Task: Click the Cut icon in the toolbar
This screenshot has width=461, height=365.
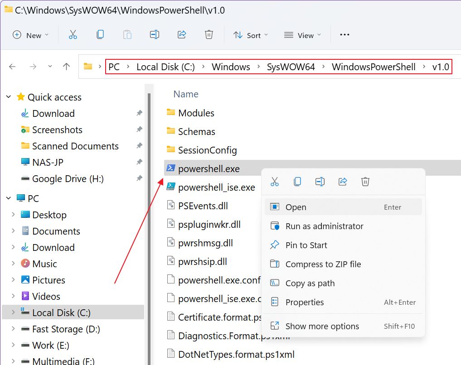Action: [73, 35]
